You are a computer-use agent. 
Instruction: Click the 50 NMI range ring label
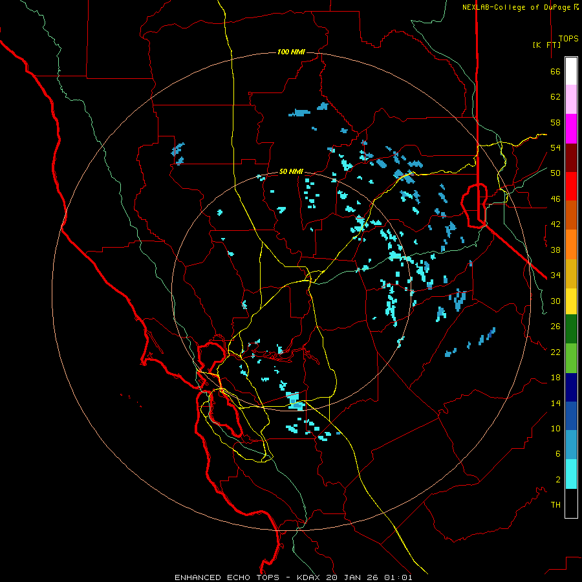tap(291, 171)
